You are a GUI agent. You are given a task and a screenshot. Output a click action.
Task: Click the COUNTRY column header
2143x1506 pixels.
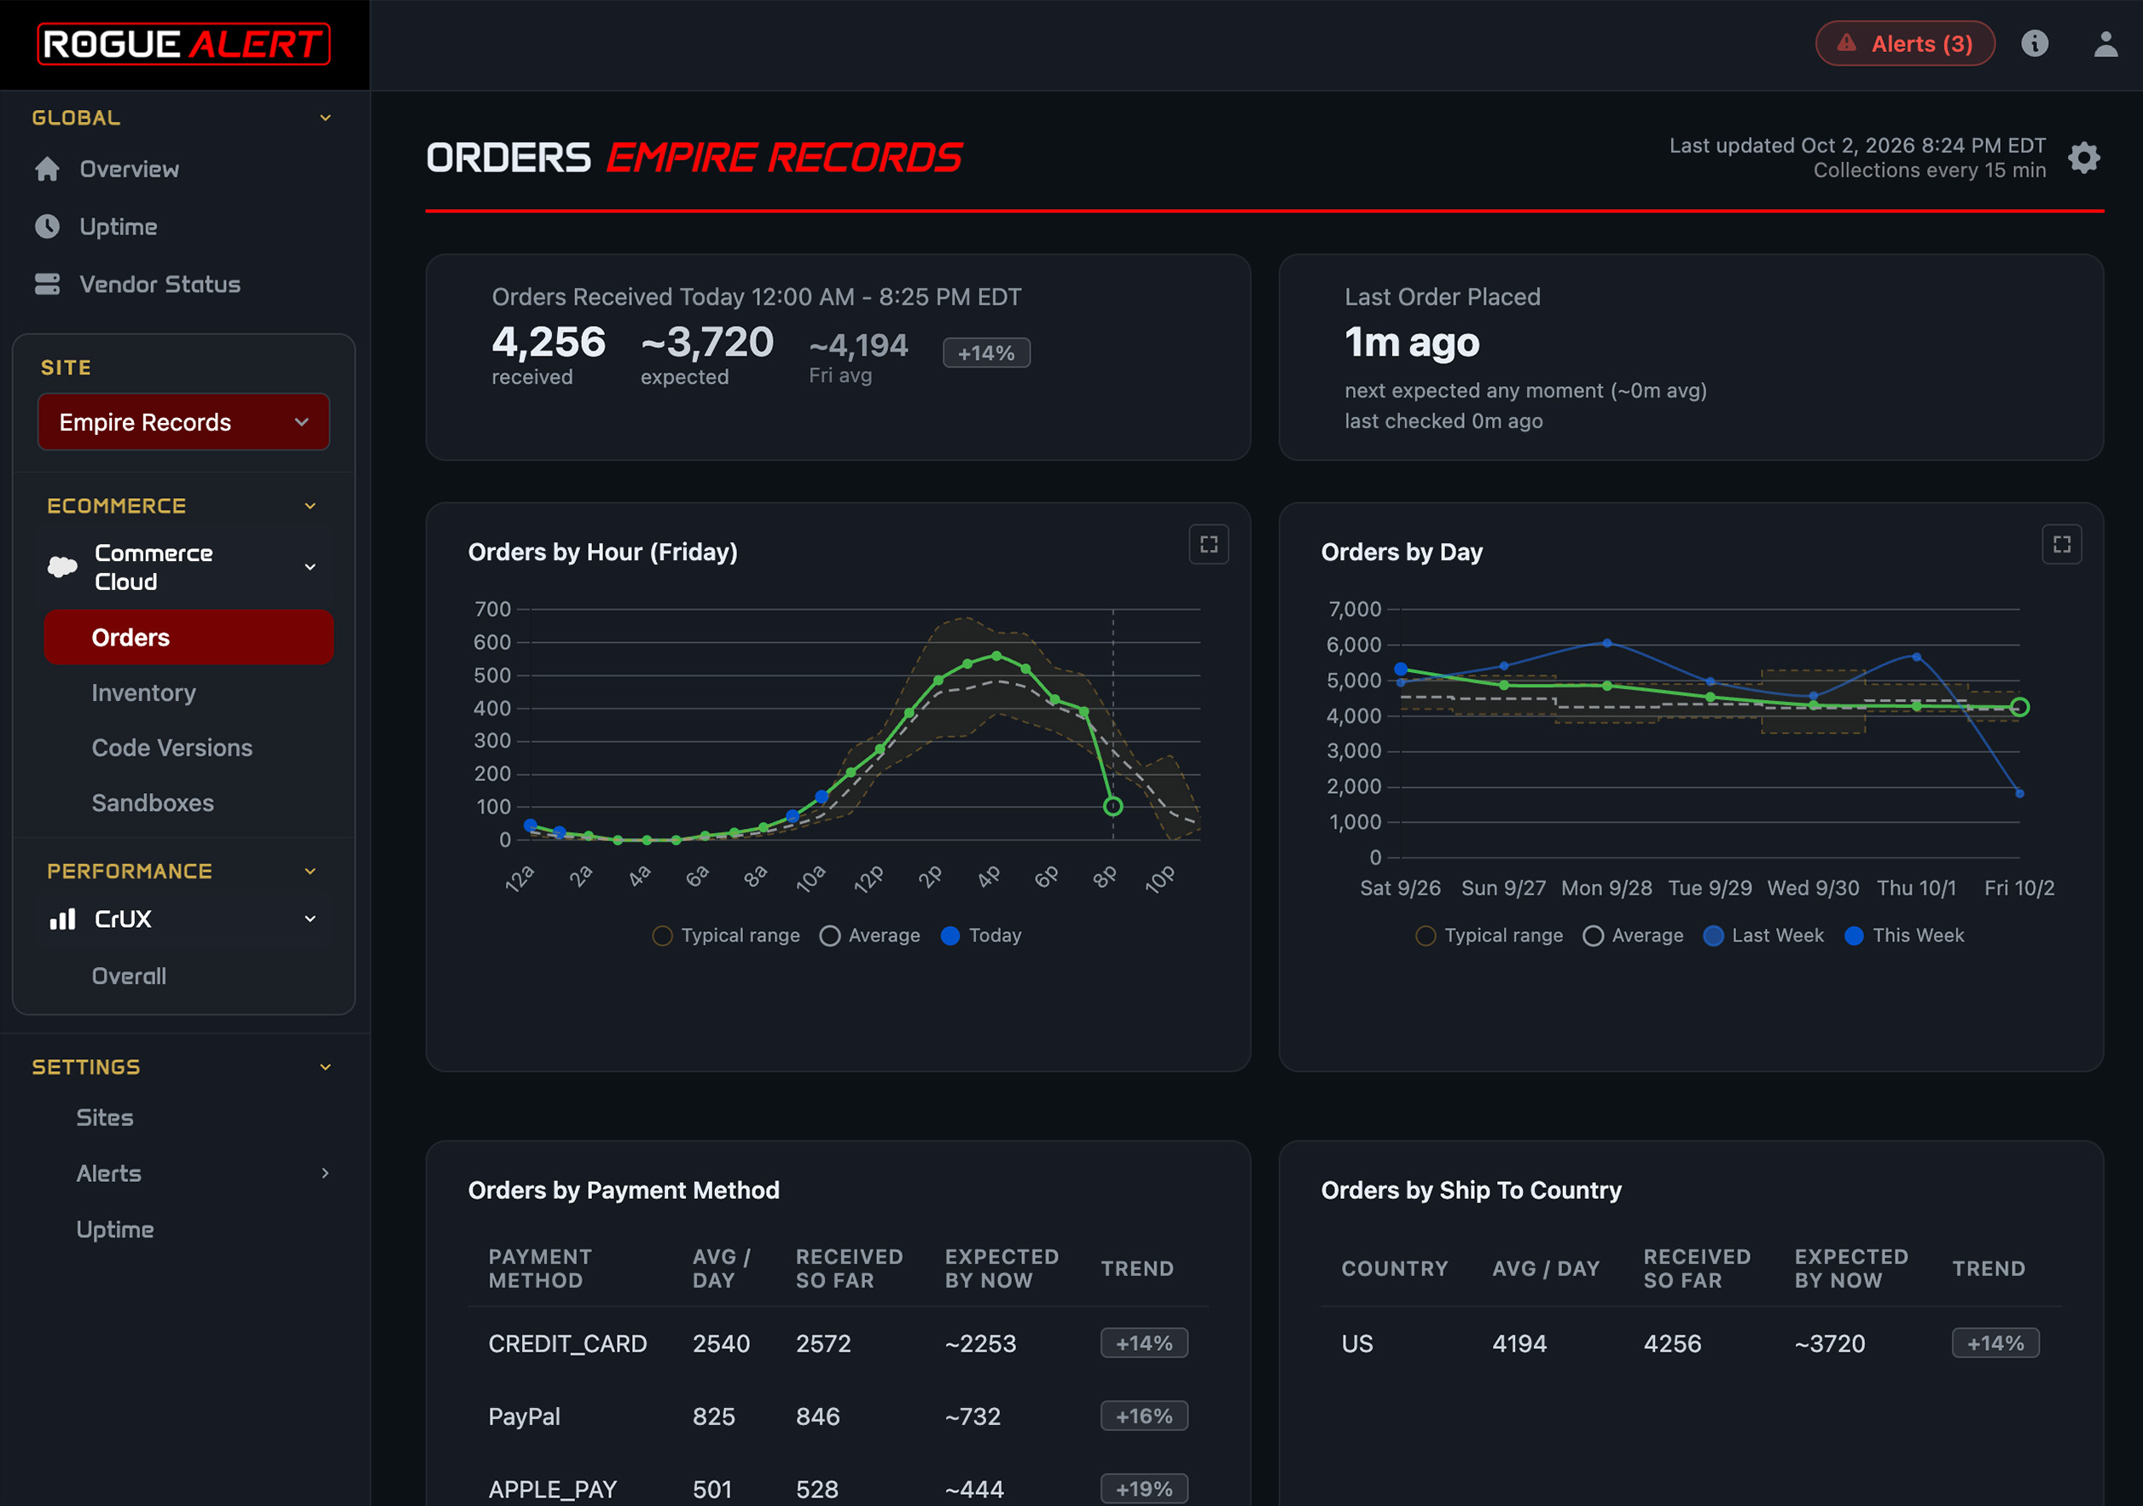coord(1395,1268)
